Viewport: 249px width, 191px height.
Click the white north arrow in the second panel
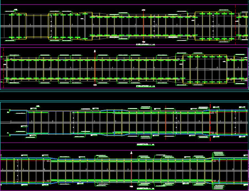coord(95,51)
